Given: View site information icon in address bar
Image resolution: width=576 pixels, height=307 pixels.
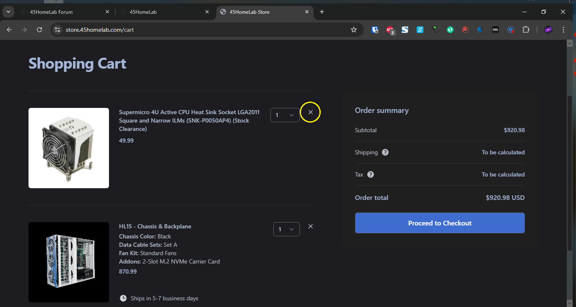Looking at the screenshot, I should click(58, 30).
